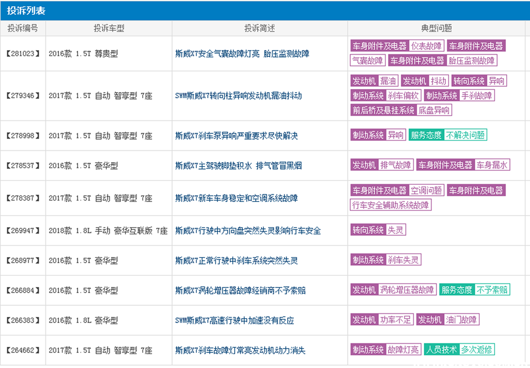Select the 前后桥及悬挂系统 底盘异响 tag
This screenshot has width=530, height=368.
(x=401, y=110)
